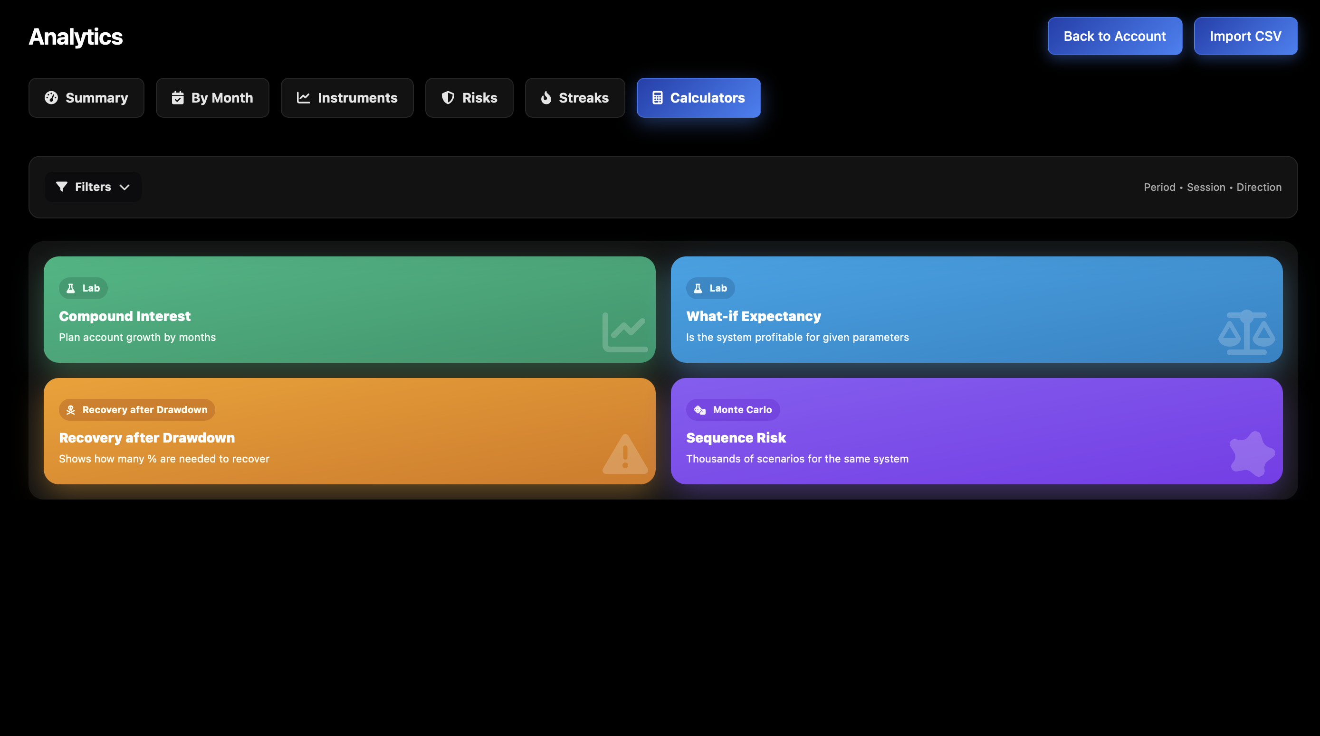This screenshot has height=736, width=1320.
Task: Click the calendar icon on By Month tab
Action: point(177,98)
